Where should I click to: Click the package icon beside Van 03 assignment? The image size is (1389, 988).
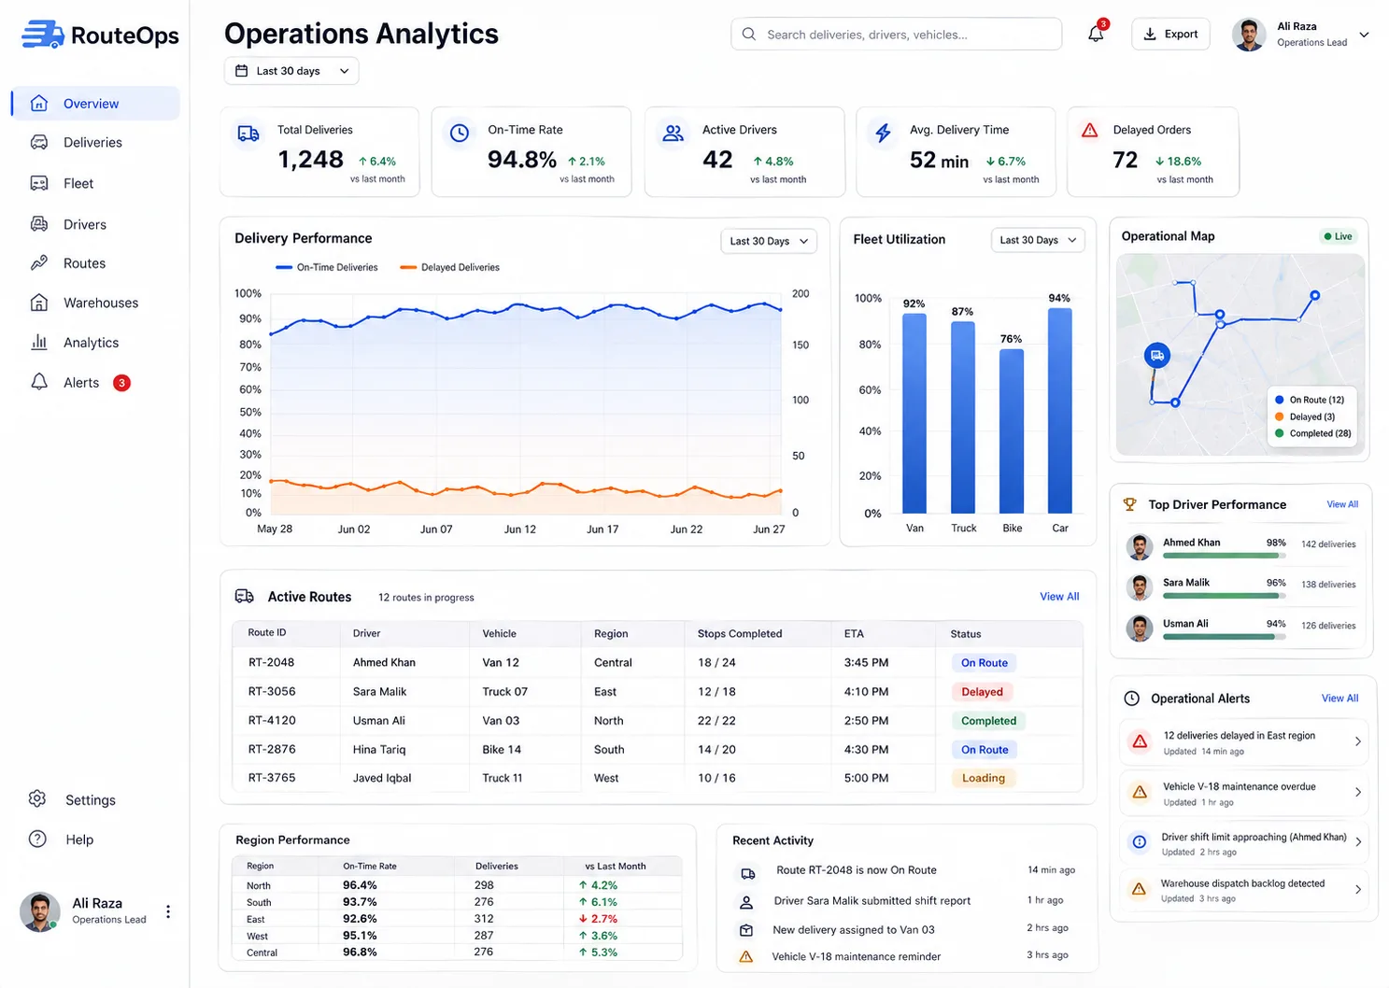[746, 931]
